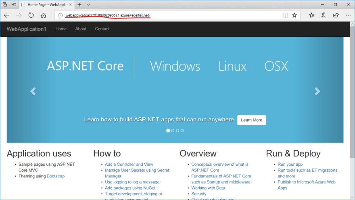The width and height of the screenshot is (355, 200).
Task: Click the Run & Deploy heading
Action: tap(293, 154)
